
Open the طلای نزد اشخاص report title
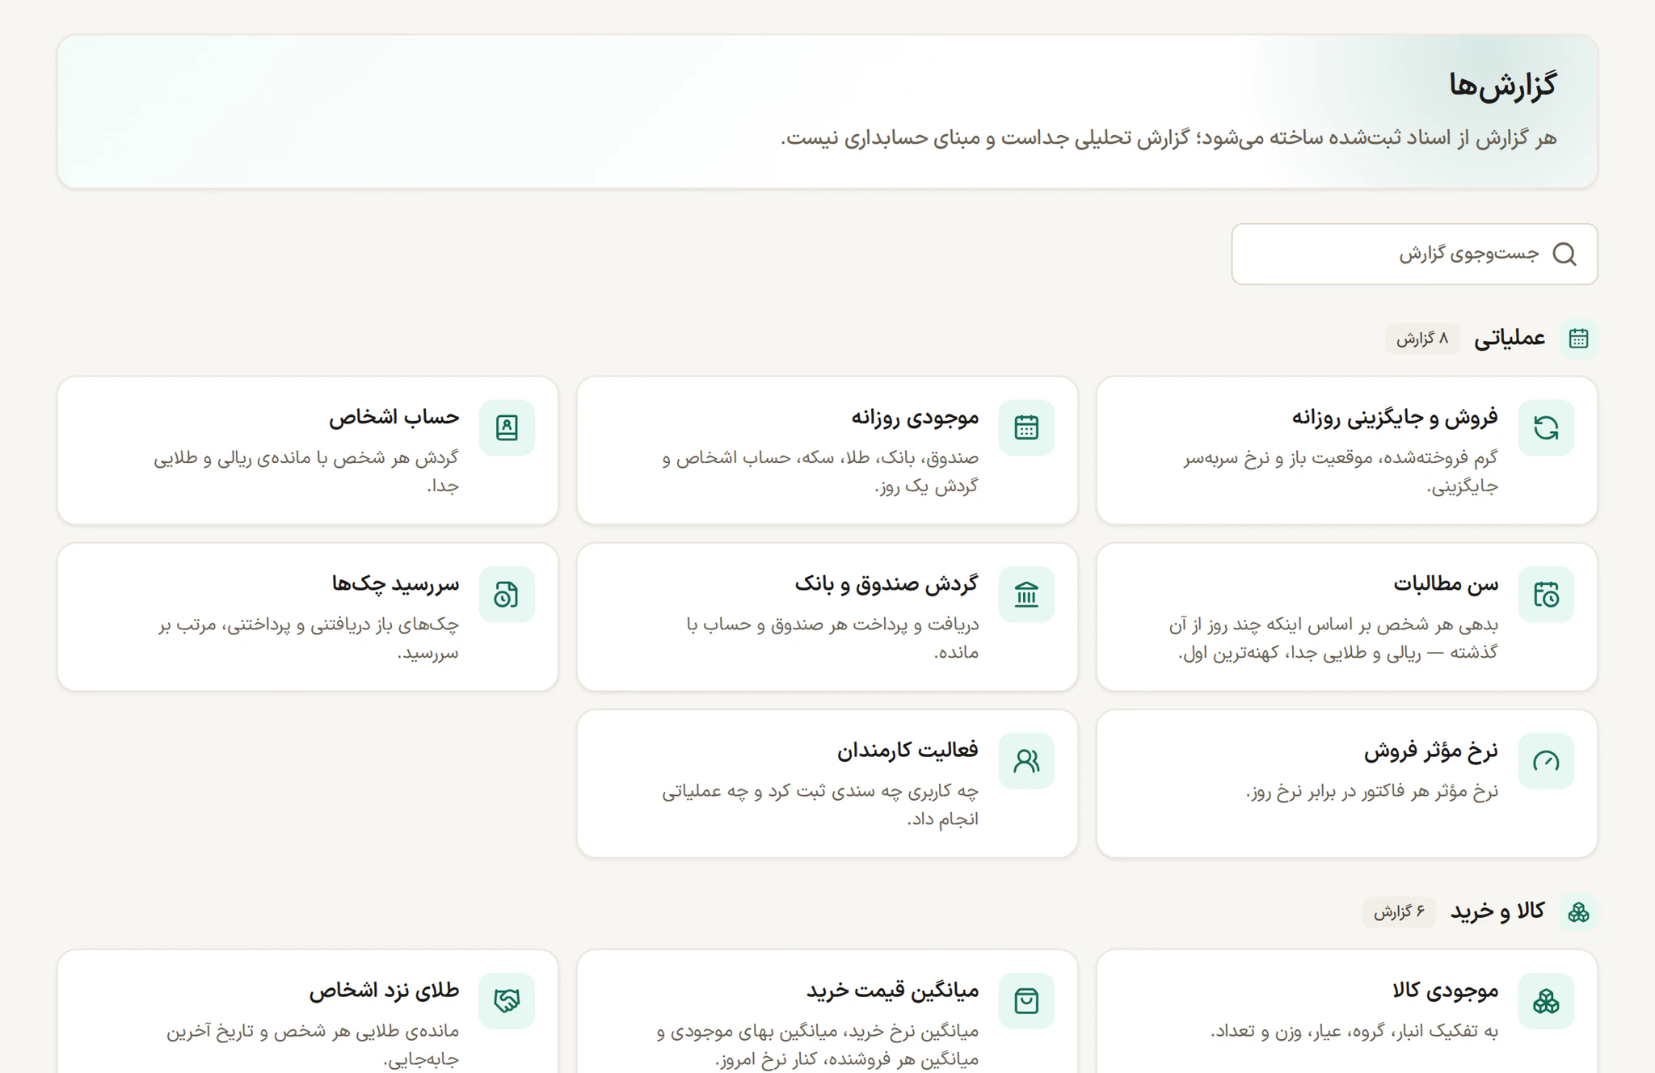click(384, 990)
